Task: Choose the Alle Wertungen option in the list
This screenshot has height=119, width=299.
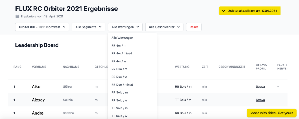Action: (x=122, y=38)
